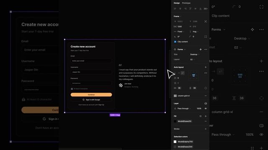Open Pass through blend dropdown in small panel
Image resolution: width=268 pixels, height=150 pixels.
(184, 108)
